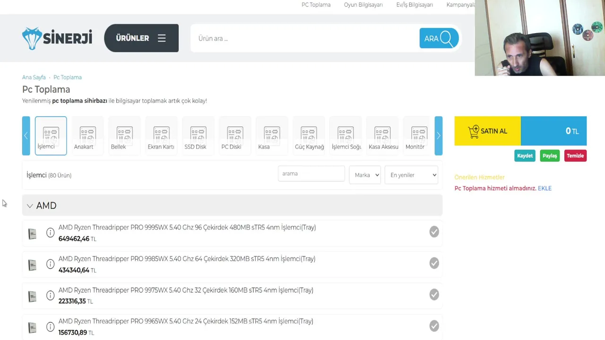This screenshot has height=340, width=605.
Task: Click the EKLE service link
Action: tap(544, 188)
